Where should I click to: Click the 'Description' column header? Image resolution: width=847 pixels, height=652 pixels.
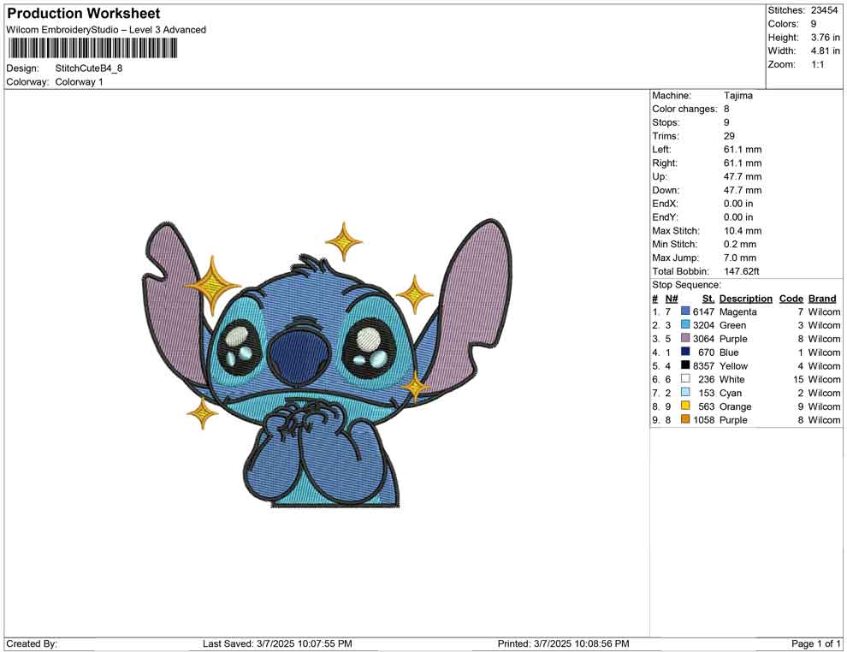(745, 298)
